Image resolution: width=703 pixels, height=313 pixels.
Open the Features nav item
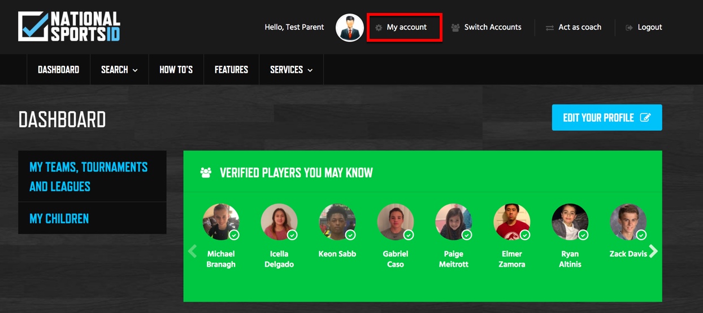tap(231, 69)
